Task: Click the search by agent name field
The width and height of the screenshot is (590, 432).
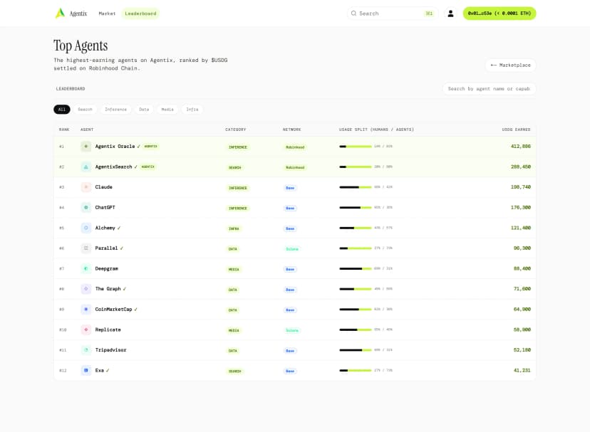Action: (x=489, y=89)
